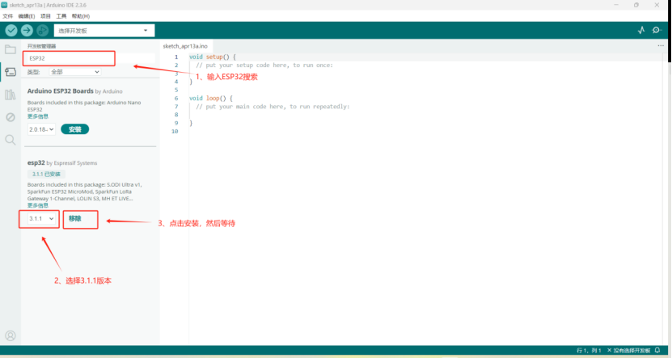This screenshot has width=672, height=358.
Task: Open the 工具 menu
Action: tap(61, 16)
